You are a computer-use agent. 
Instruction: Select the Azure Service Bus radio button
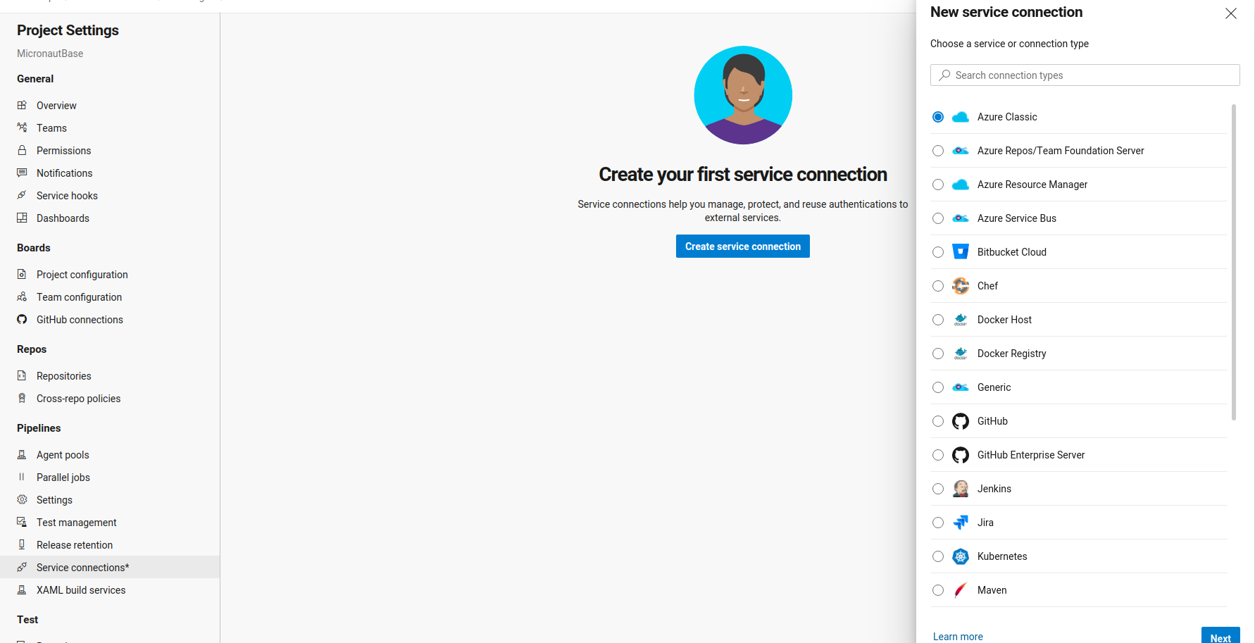938,218
